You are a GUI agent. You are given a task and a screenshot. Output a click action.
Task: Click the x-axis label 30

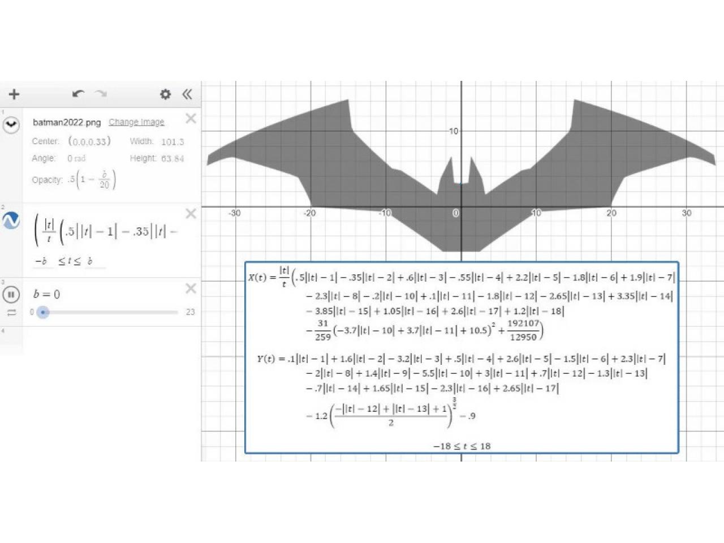pyautogui.click(x=686, y=213)
